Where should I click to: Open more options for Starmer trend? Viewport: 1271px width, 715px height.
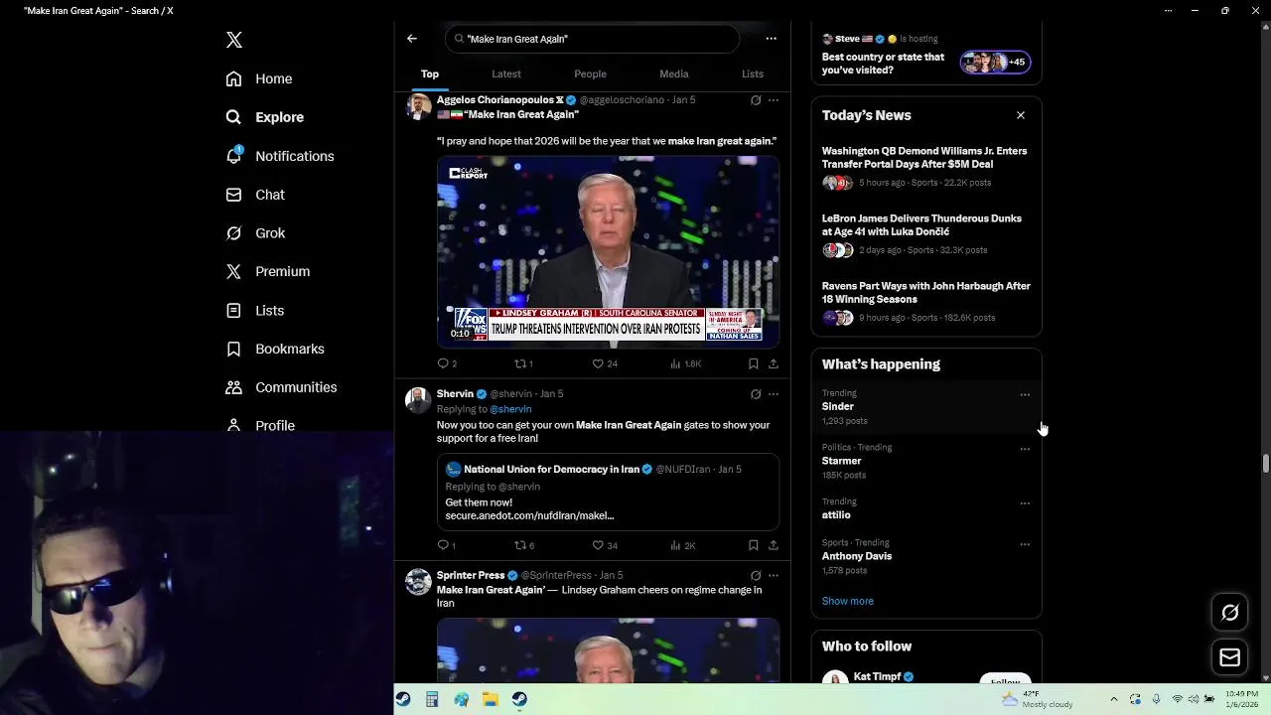click(1025, 449)
